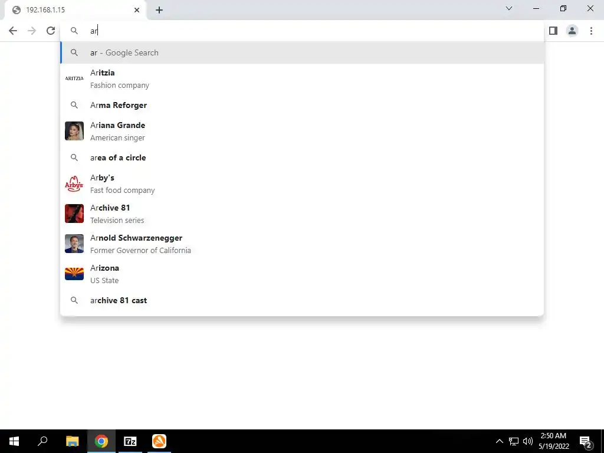Select the 192.168.1.15 tab
This screenshot has height=453, width=604.
[x=75, y=10]
